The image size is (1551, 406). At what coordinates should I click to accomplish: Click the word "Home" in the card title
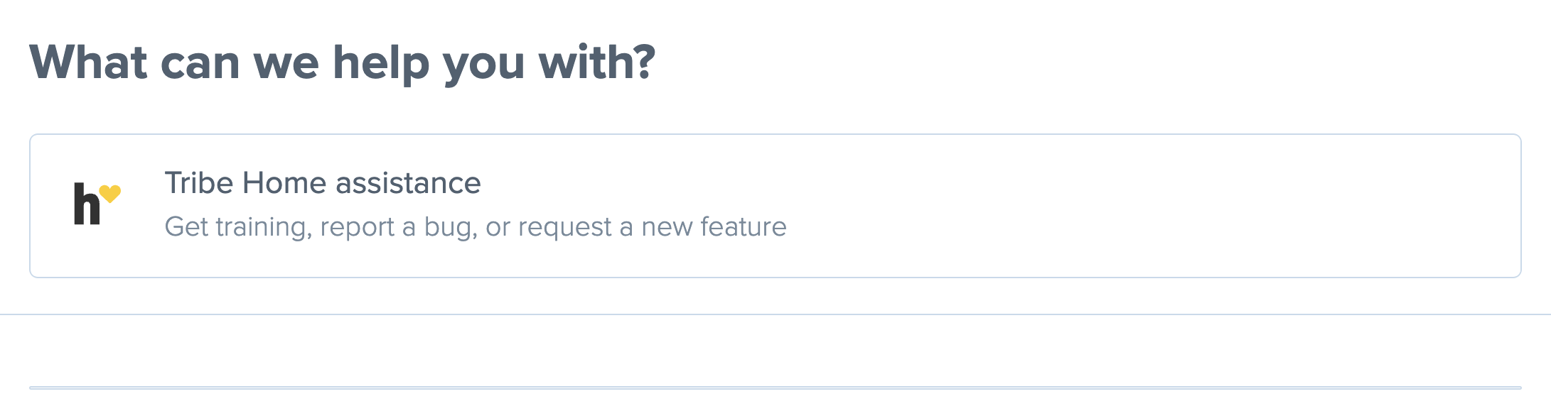point(284,183)
